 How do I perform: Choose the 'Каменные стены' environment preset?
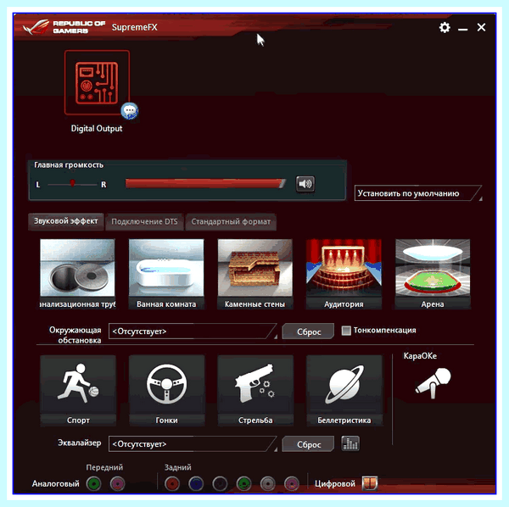(x=255, y=274)
